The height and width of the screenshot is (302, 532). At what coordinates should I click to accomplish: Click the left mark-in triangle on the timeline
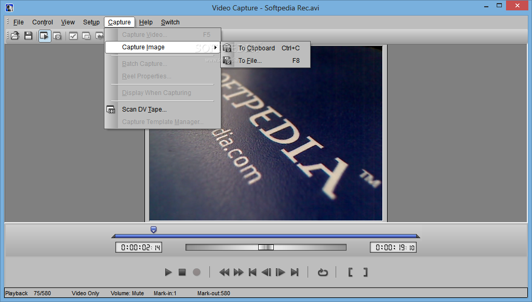(x=113, y=236)
